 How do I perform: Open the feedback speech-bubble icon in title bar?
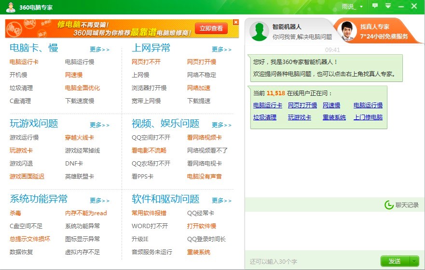375,6
